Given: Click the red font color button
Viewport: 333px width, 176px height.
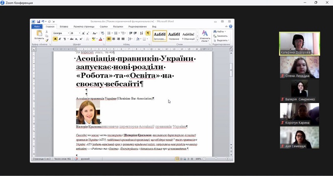Looking at the screenshot, I should click(x=100, y=39).
